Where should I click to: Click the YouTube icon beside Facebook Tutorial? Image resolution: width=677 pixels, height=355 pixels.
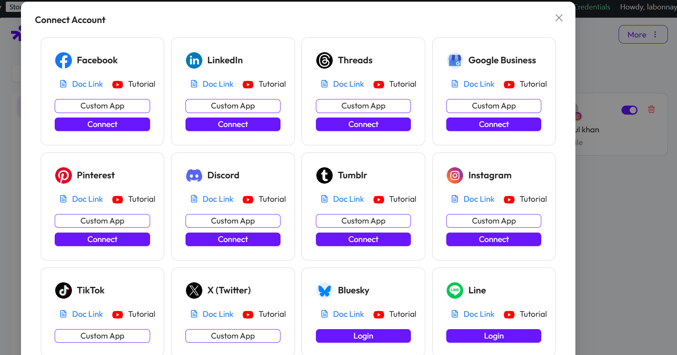pos(117,84)
